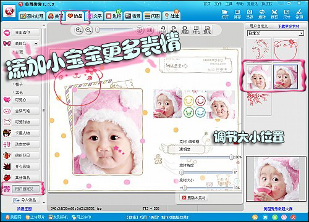This screenshot has width=309, height=222.
Task: Click the 发到手机 link in the bottom bar
Action: pyautogui.click(x=58, y=217)
